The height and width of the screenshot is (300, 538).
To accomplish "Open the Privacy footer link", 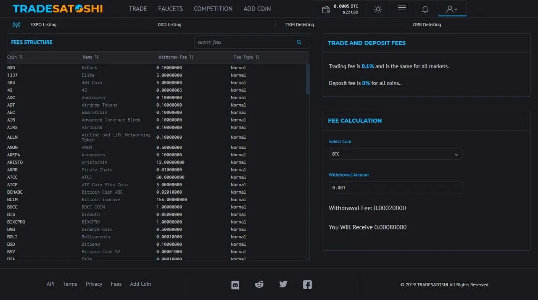I will pos(94,284).
